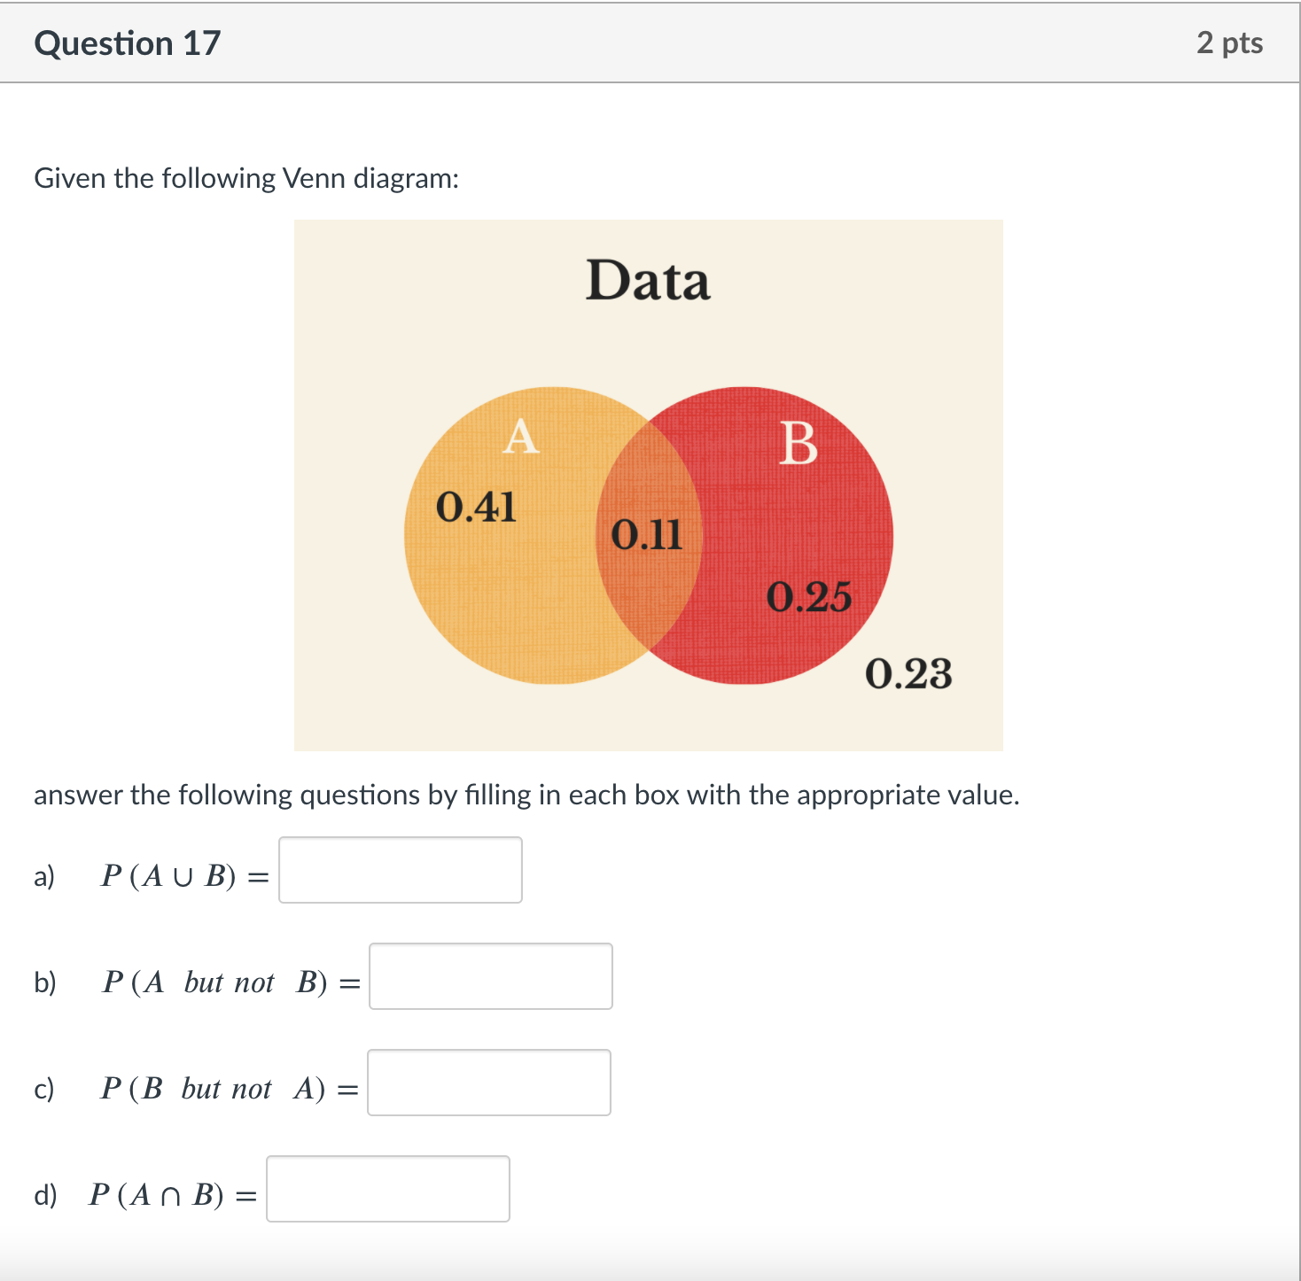1301x1281 pixels.
Task: Click the value 0.23 outside both circles
Action: click(x=910, y=674)
